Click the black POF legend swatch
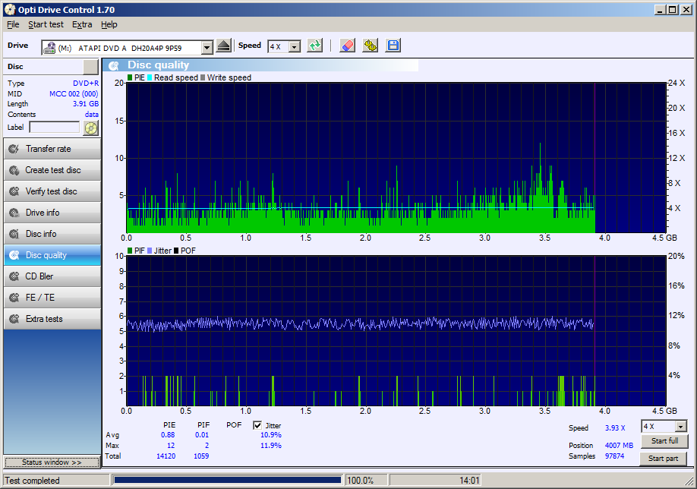 point(176,251)
